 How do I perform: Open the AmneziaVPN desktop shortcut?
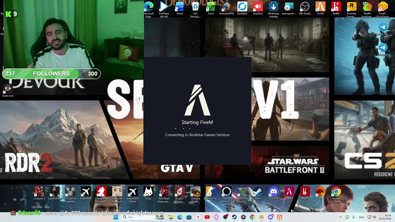(227, 8)
